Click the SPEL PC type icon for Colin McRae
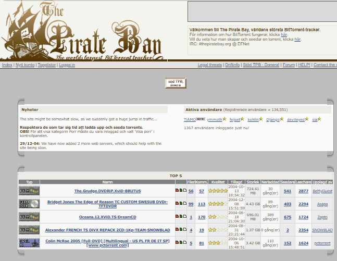Screen dimensions: 337x261 pos(29,243)
